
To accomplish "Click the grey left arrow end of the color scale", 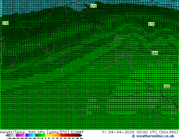I will pyautogui.click(x=6, y=135).
